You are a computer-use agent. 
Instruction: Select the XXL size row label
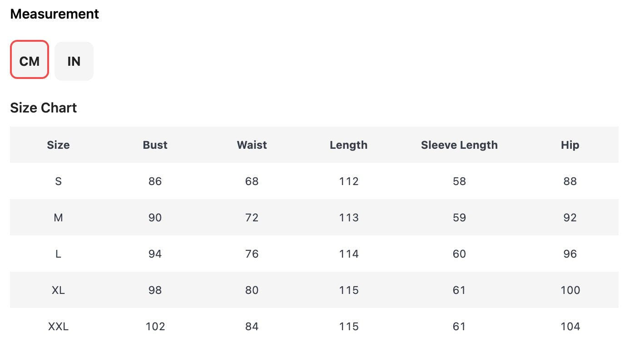tap(58, 327)
